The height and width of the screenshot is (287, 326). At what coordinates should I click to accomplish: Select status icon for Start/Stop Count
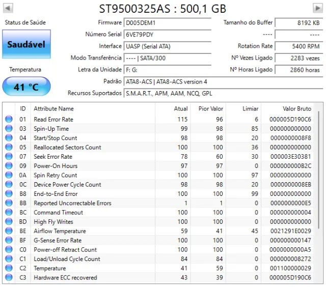(x=9, y=138)
